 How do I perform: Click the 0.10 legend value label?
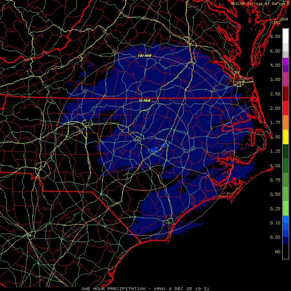click(275, 223)
